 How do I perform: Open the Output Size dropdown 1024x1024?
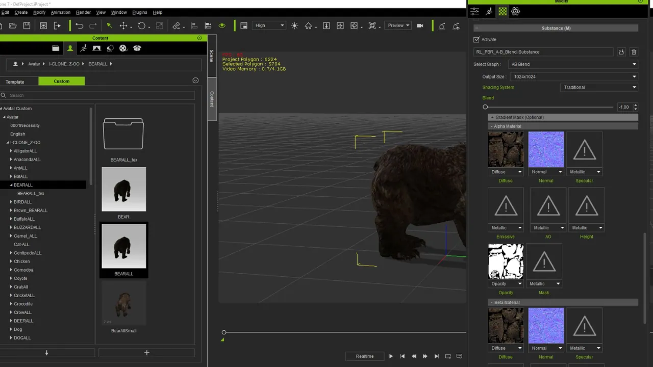click(574, 76)
